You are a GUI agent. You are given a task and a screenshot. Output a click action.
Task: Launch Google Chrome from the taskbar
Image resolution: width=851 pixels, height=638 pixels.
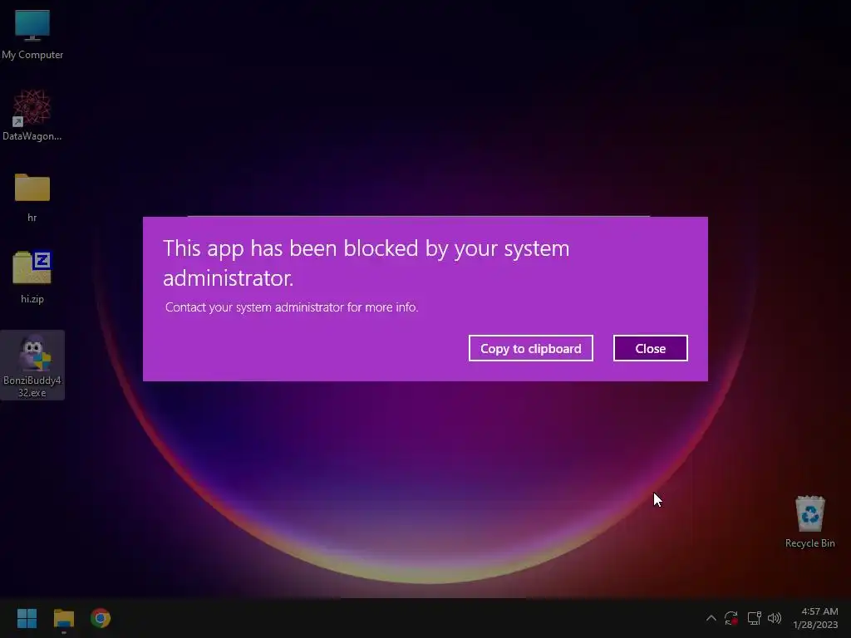(x=101, y=618)
